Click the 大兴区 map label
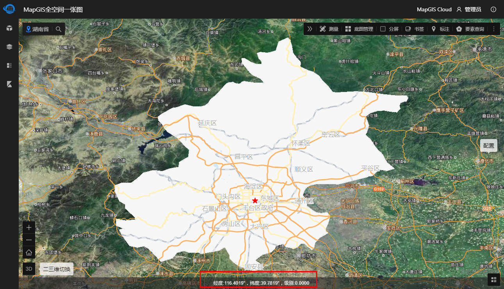The height and width of the screenshot is (289, 504). tap(259, 226)
